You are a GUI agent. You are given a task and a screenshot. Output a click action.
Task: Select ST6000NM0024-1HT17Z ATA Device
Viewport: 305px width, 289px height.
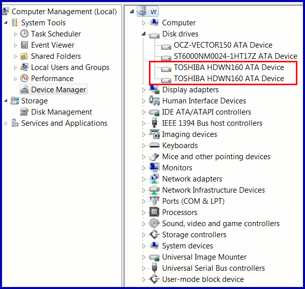235,56
